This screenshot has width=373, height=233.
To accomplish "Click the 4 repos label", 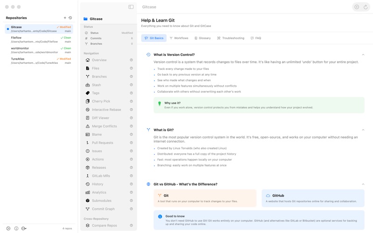I will pos(67,228).
